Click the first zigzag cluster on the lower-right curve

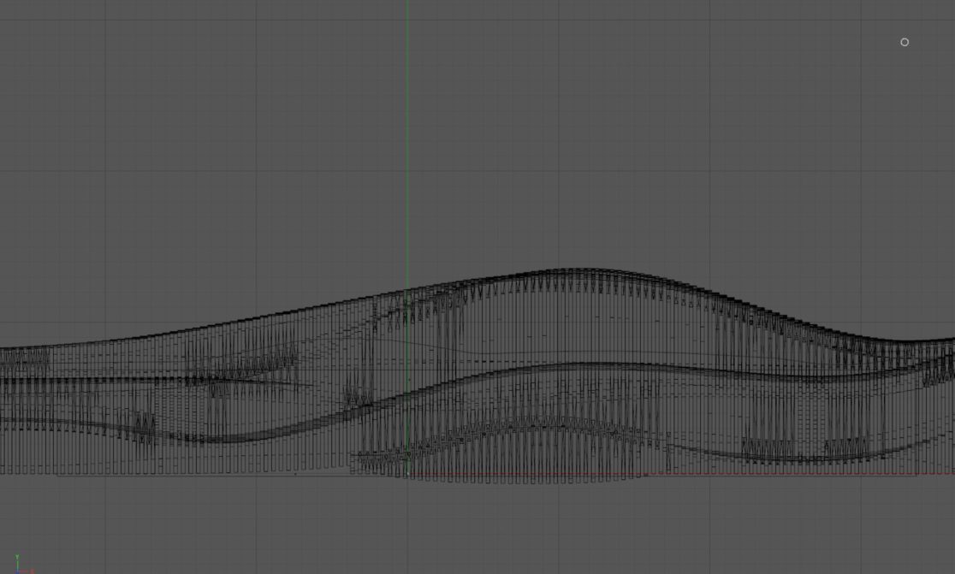(768, 447)
